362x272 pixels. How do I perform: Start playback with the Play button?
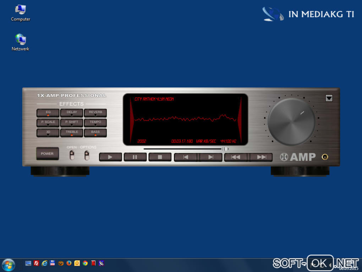coord(110,157)
